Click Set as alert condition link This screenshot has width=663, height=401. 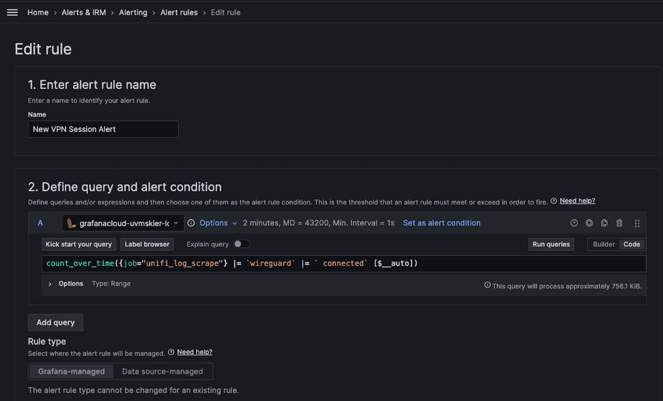442,223
